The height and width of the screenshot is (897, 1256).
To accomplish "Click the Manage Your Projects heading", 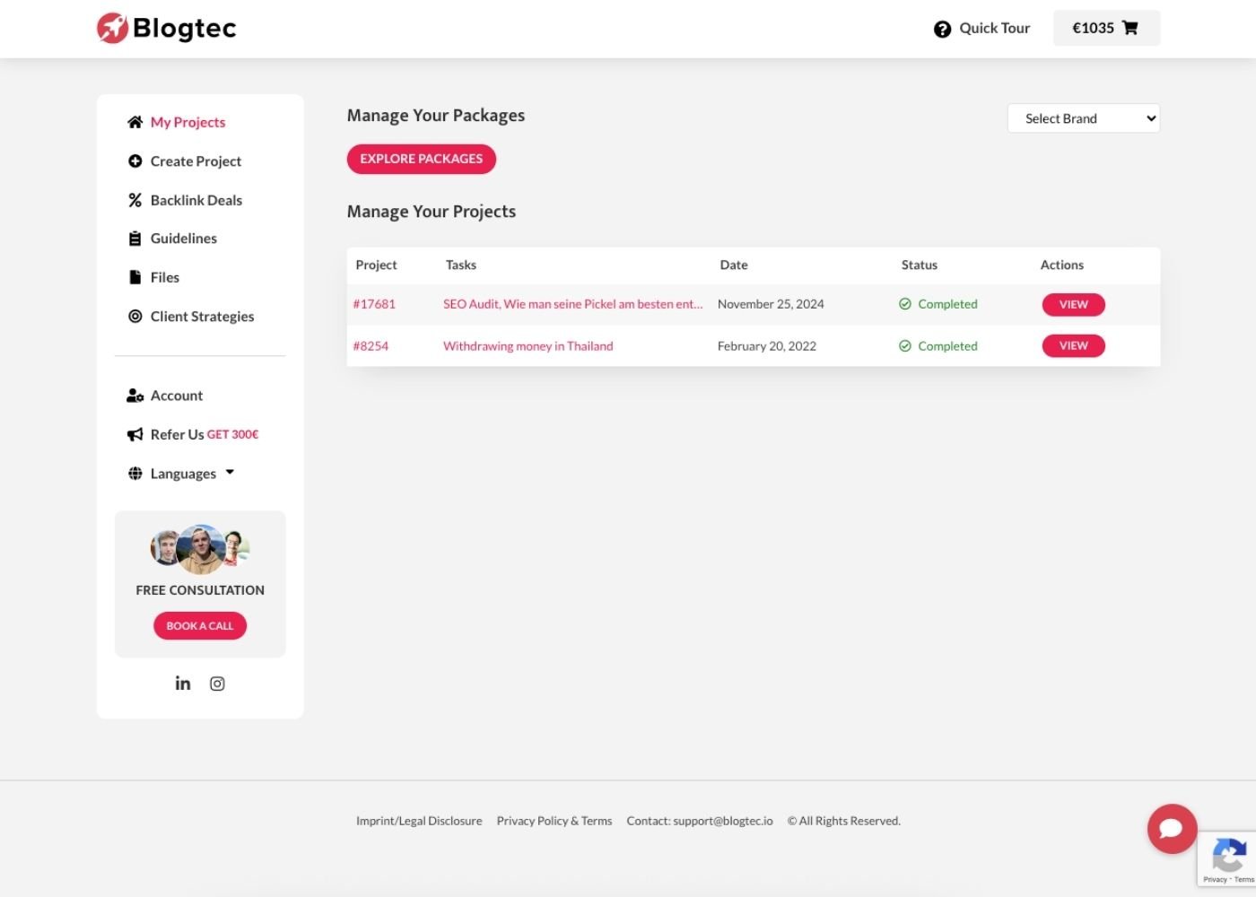I will (432, 212).
